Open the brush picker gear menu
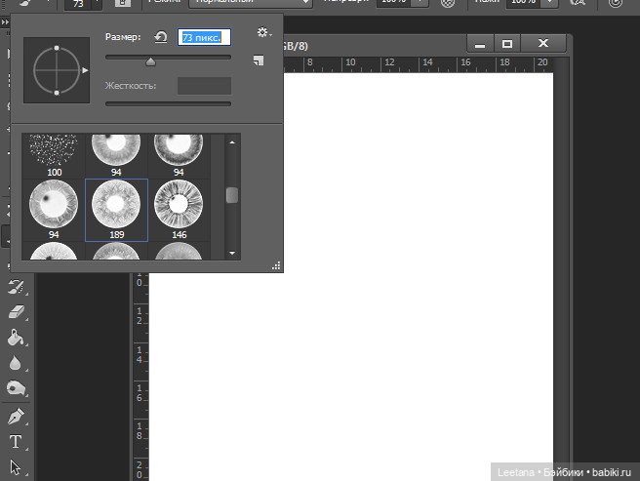This screenshot has height=481, width=640. 263,32
